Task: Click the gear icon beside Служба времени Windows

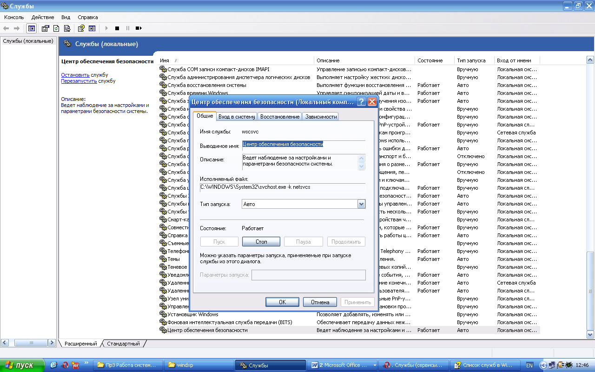Action: tap(163, 93)
